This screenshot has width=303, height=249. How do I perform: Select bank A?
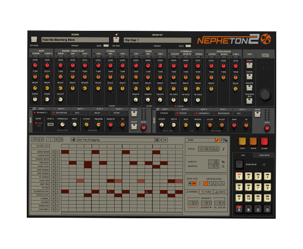click(x=239, y=209)
